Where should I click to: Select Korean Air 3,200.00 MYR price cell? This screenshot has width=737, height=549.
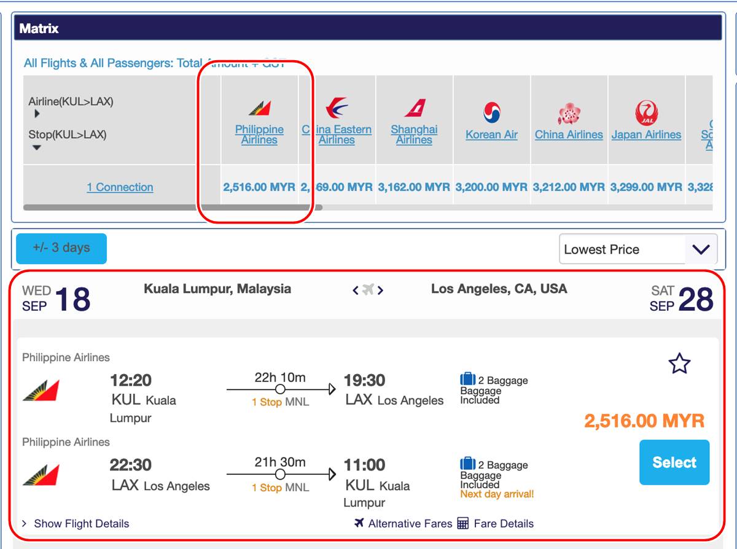(x=491, y=187)
